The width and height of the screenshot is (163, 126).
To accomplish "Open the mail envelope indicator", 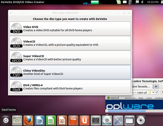I will (125, 2).
